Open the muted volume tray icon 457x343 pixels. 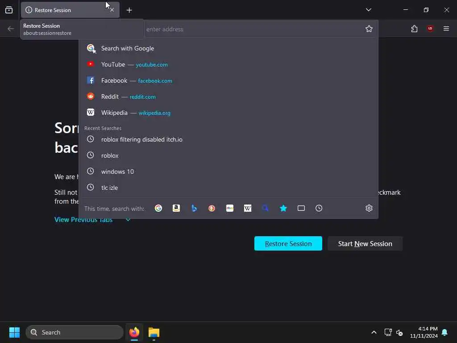[399, 332]
